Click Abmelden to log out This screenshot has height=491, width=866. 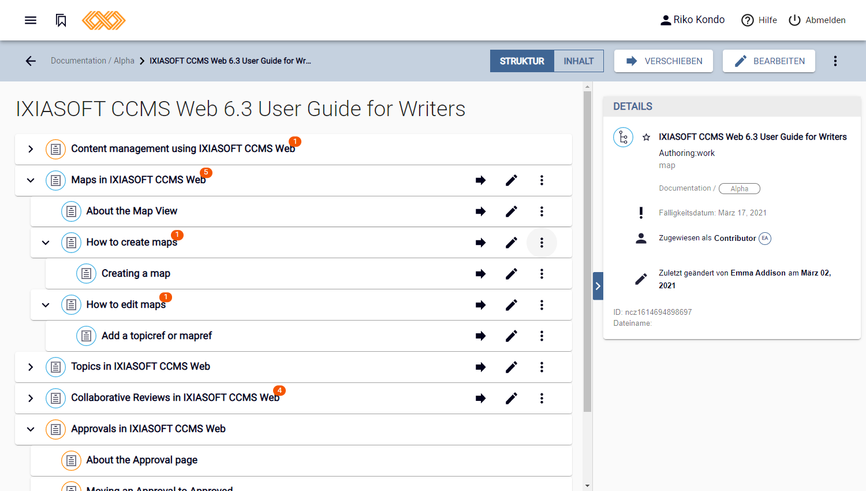tap(817, 20)
